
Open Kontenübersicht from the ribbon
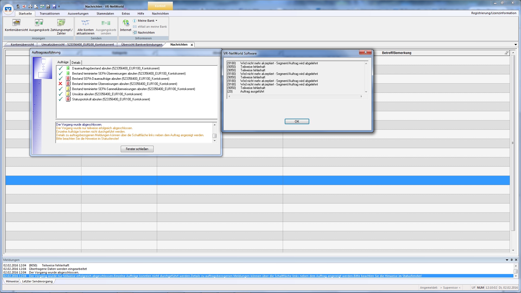[17, 26]
